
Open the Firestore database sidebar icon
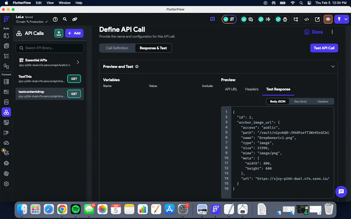(x=6, y=82)
